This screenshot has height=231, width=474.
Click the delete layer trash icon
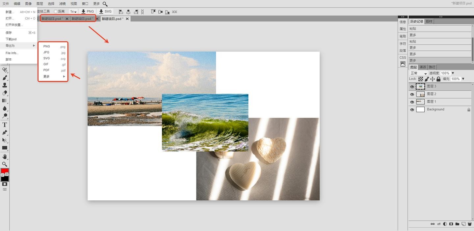469,224
